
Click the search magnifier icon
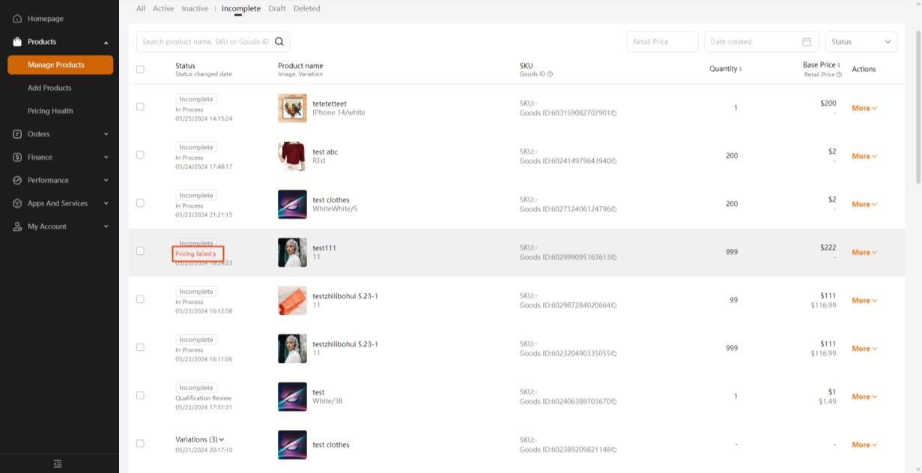tap(279, 42)
